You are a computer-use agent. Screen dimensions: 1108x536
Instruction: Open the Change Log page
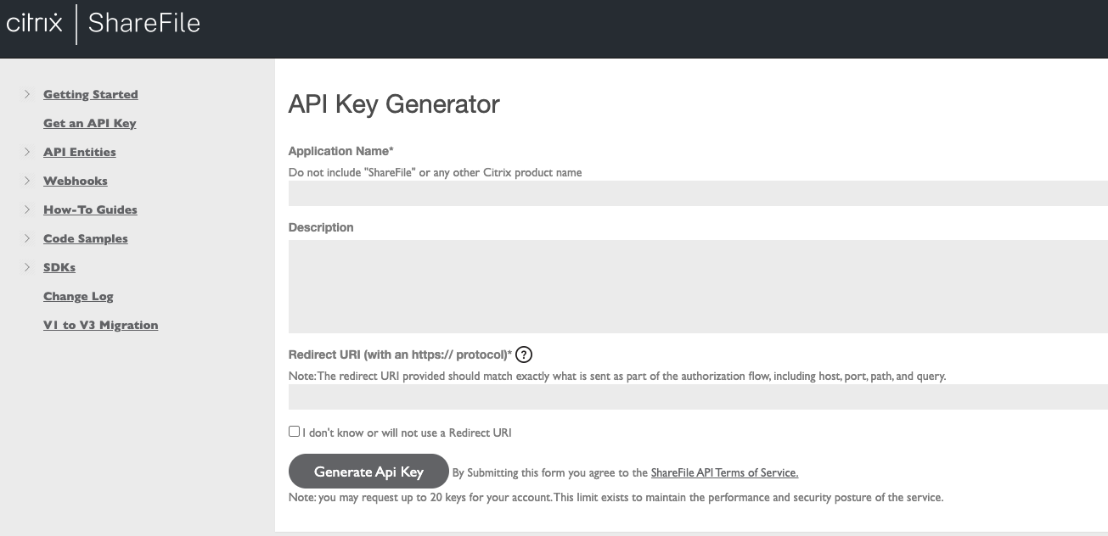pos(78,296)
